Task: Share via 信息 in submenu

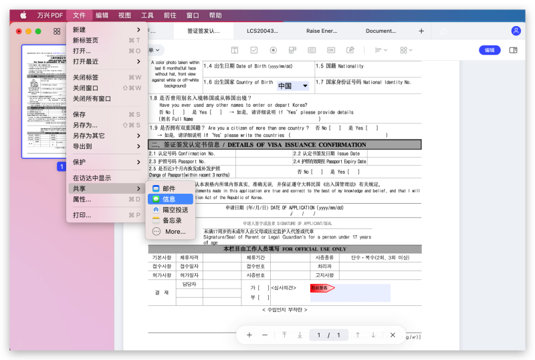Action: pos(171,199)
